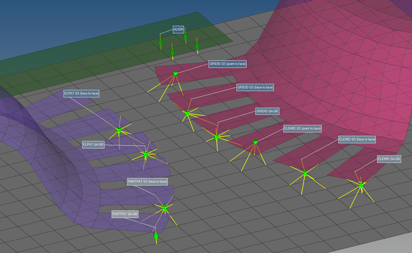Select the ELPAT GA-GB label

[x=93, y=145]
